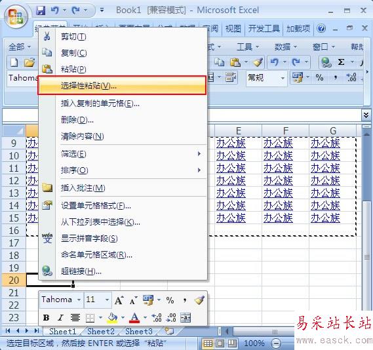Open fill color dropdown arrow in mini toolbar
Image resolution: width=373 pixels, height=350 pixels.
(x=123, y=318)
